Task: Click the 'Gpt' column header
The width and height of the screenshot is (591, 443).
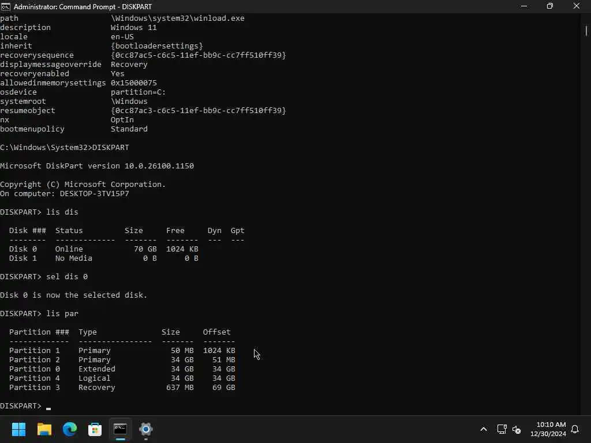Action: 237,231
